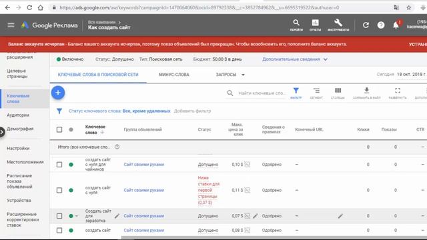
Task: Click the browser address bar URL
Action: click(x=199, y=7)
